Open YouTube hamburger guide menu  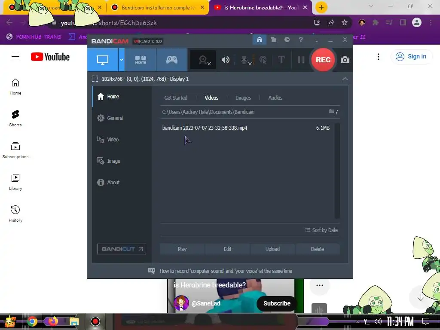(x=15, y=57)
